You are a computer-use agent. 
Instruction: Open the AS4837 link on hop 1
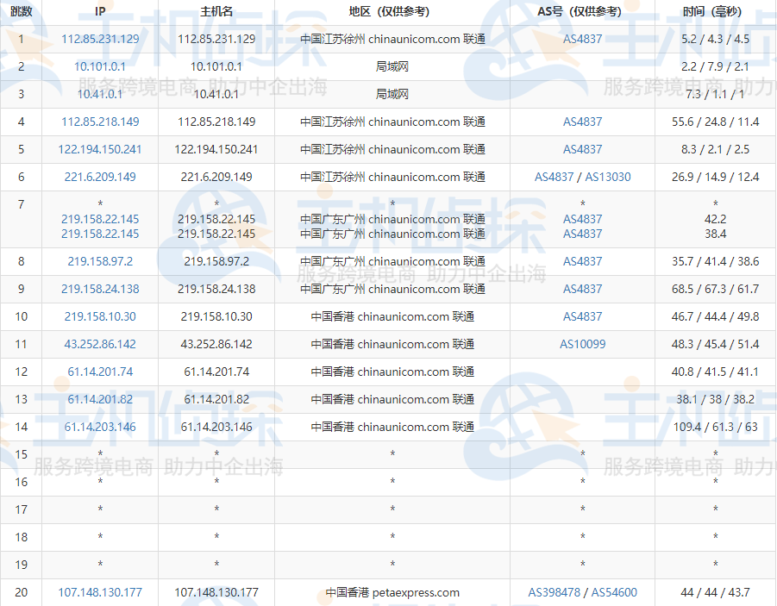(x=583, y=39)
